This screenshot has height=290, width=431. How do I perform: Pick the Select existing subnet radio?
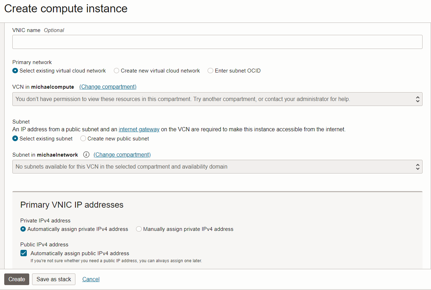point(15,139)
